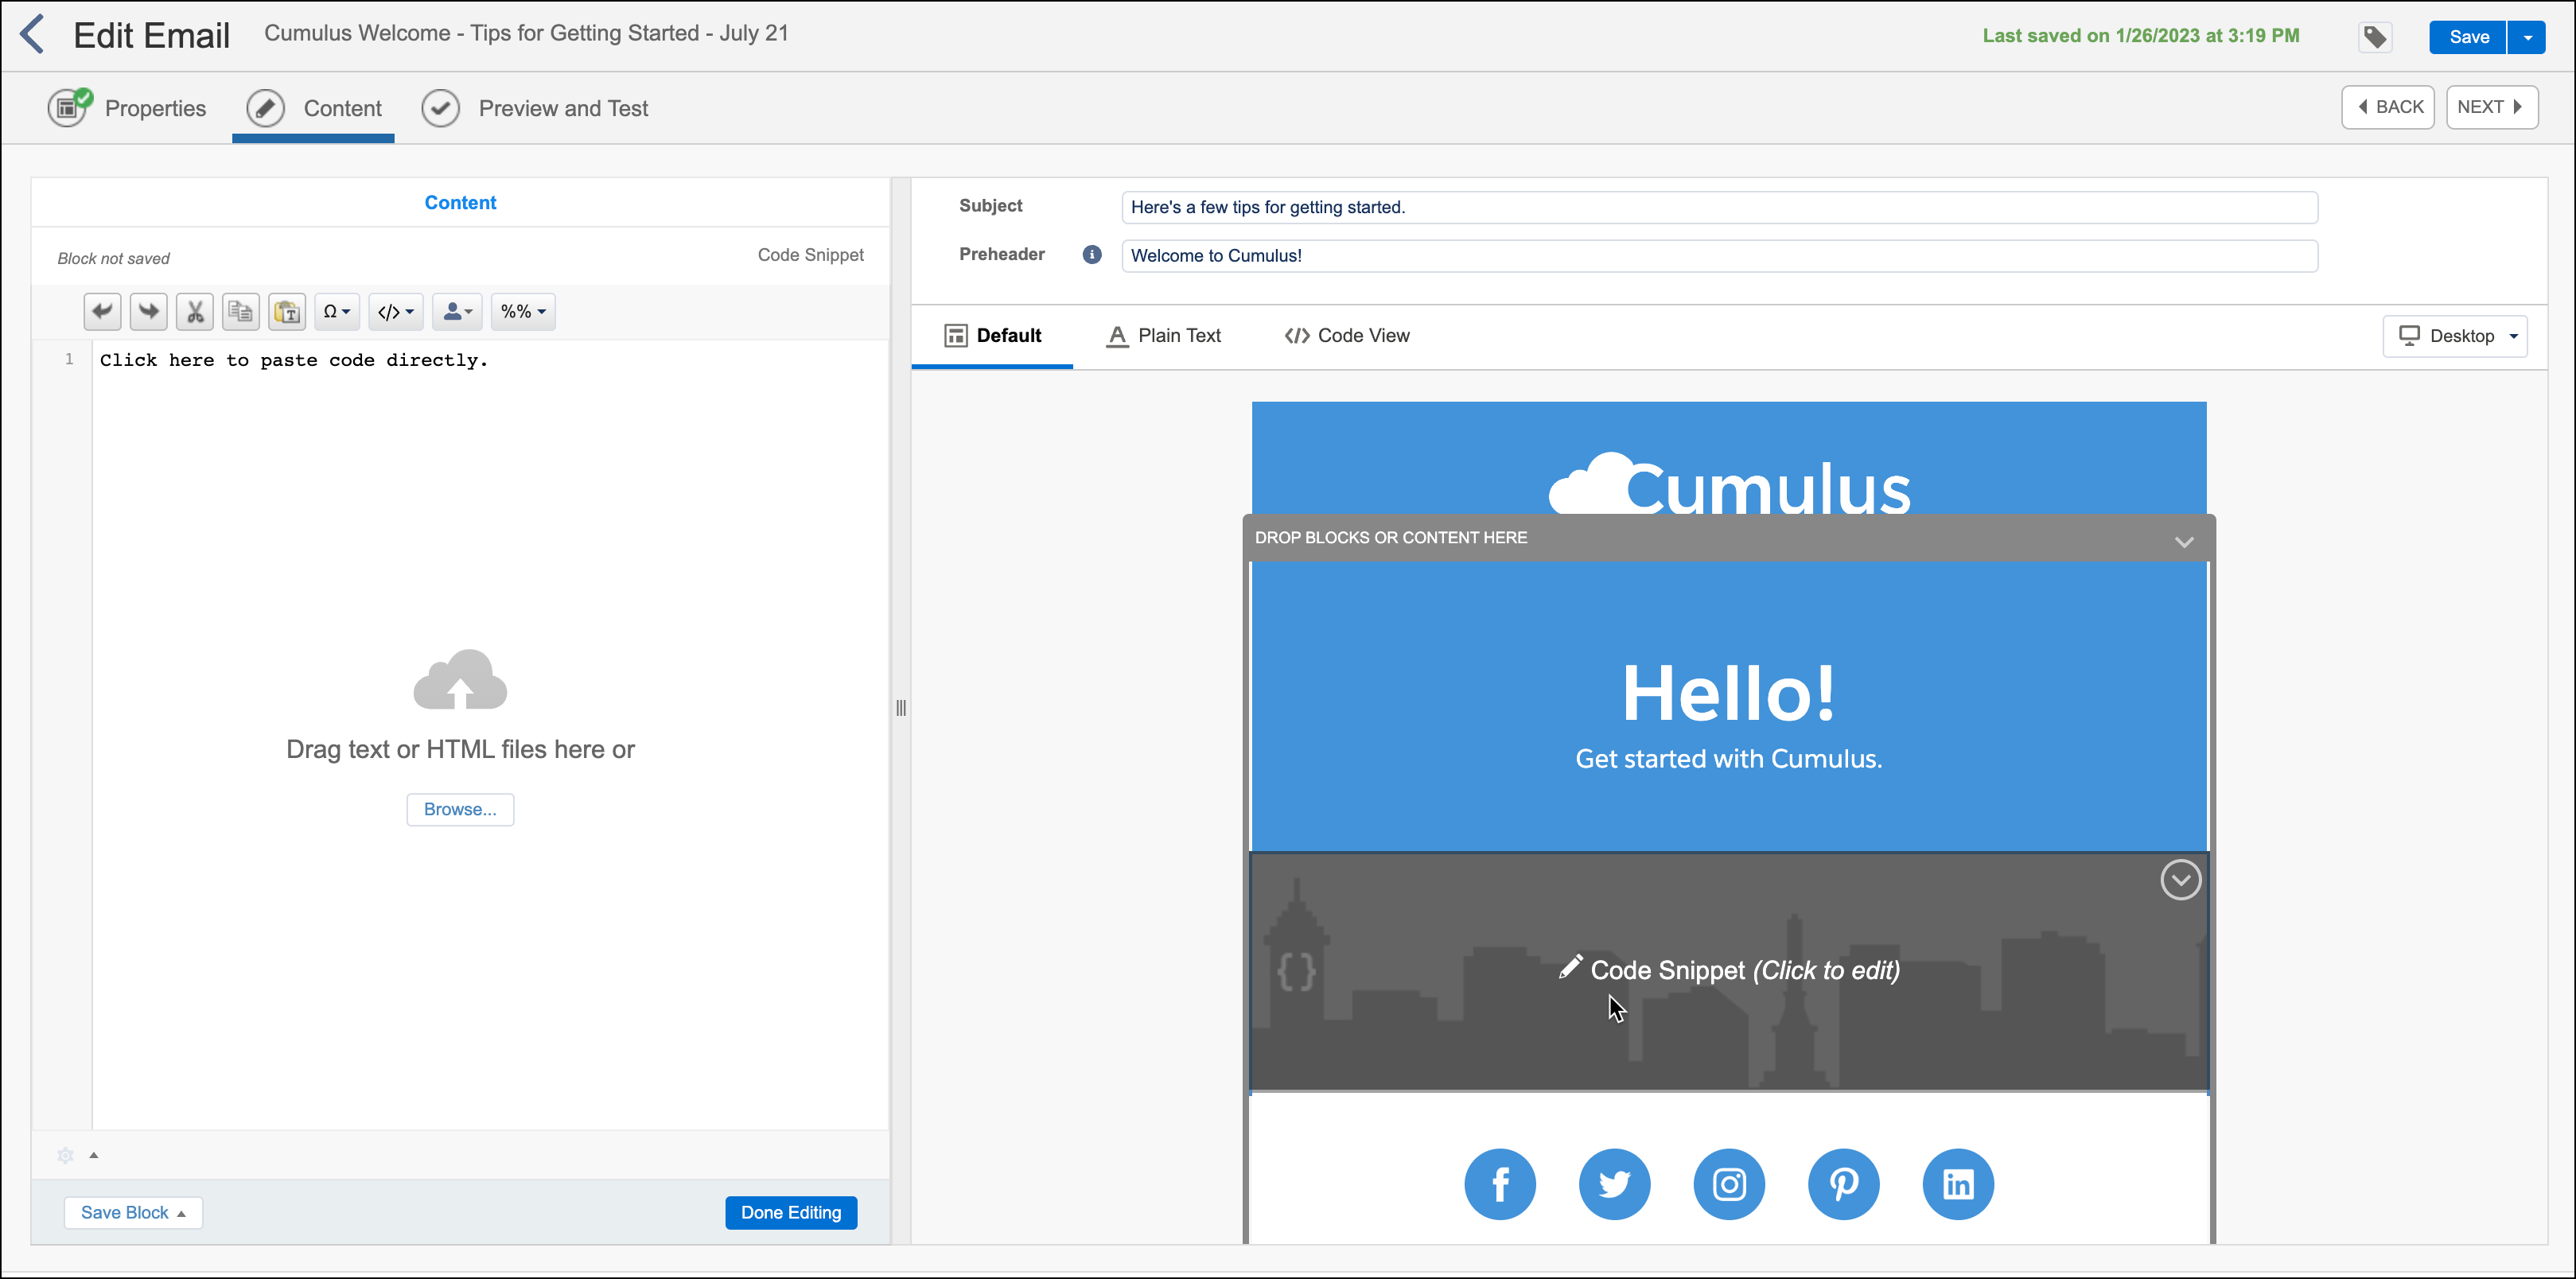This screenshot has width=2576, height=1279.
Task: Click the Undo arrow in editor toolbar
Action: [102, 312]
